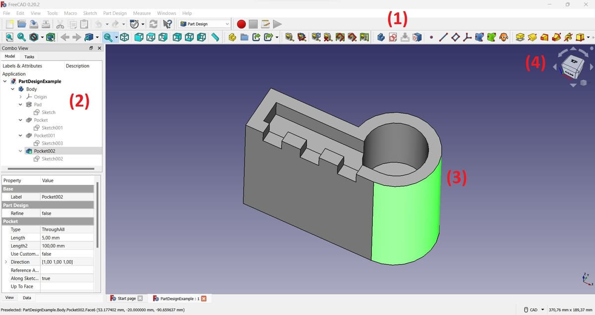Click the Additive Loft icon
595x315 pixels.
544,37
